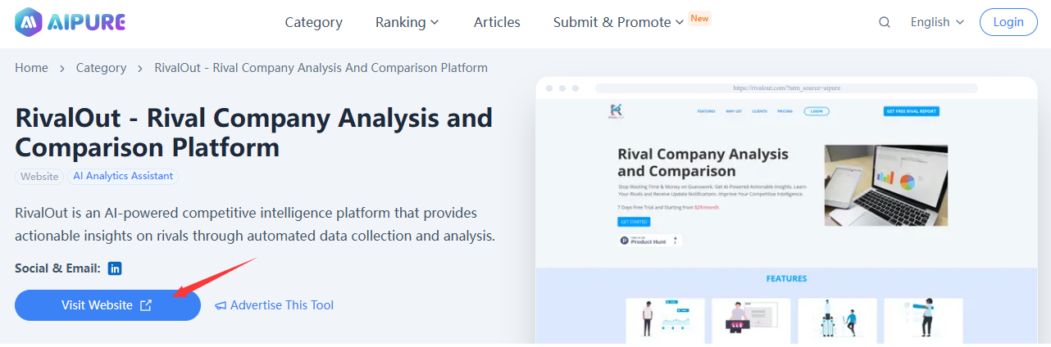Click the Advertise This Tool link

[x=275, y=305]
